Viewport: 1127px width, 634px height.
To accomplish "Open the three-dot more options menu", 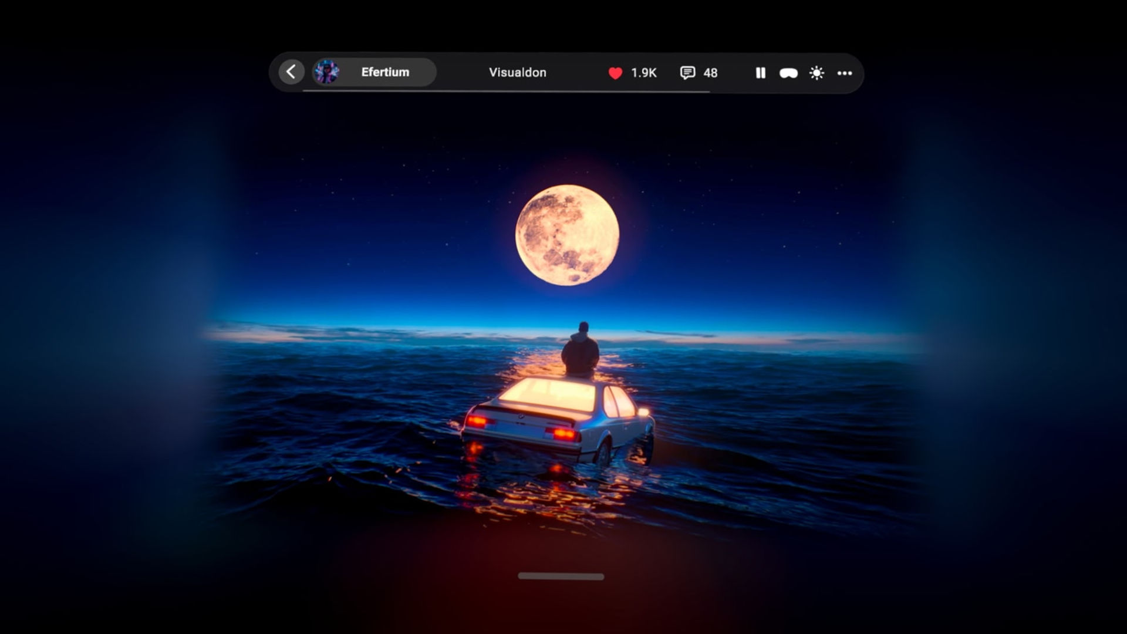I will pos(845,73).
